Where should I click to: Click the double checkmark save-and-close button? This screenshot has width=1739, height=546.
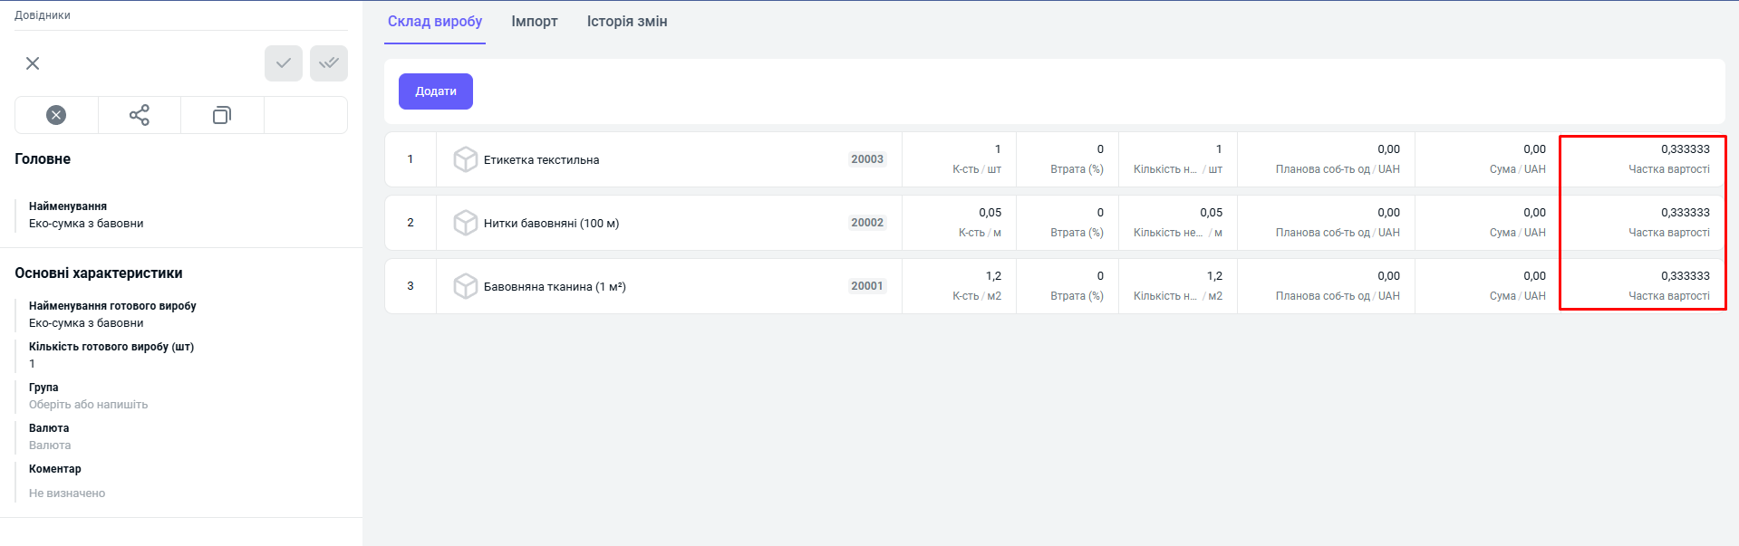[x=329, y=63]
